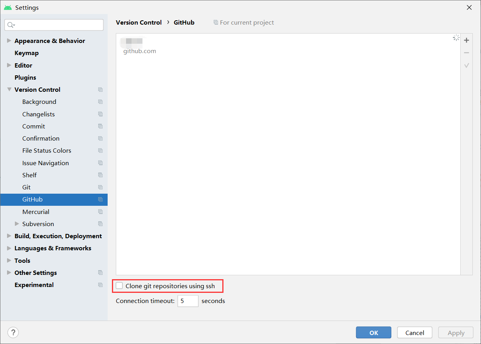This screenshot has height=344, width=481.
Task: Collapse the Version Control section
Action: point(9,89)
